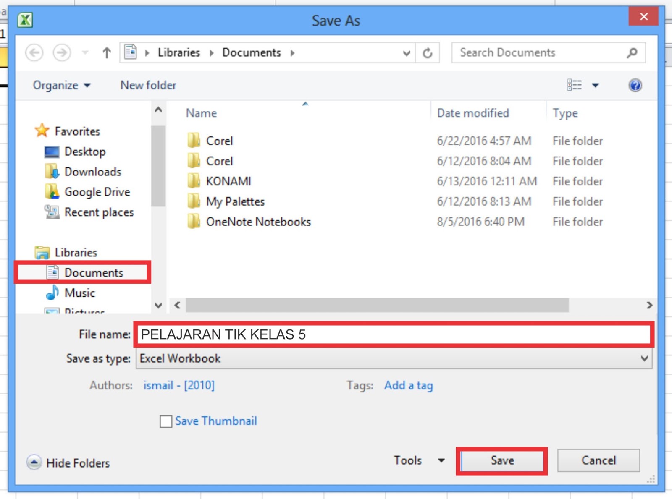Select Recent places under Favorites
This screenshot has height=499, width=672.
coord(99,212)
